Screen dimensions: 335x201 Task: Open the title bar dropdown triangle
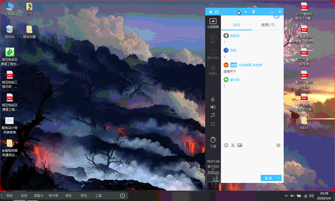point(245,12)
